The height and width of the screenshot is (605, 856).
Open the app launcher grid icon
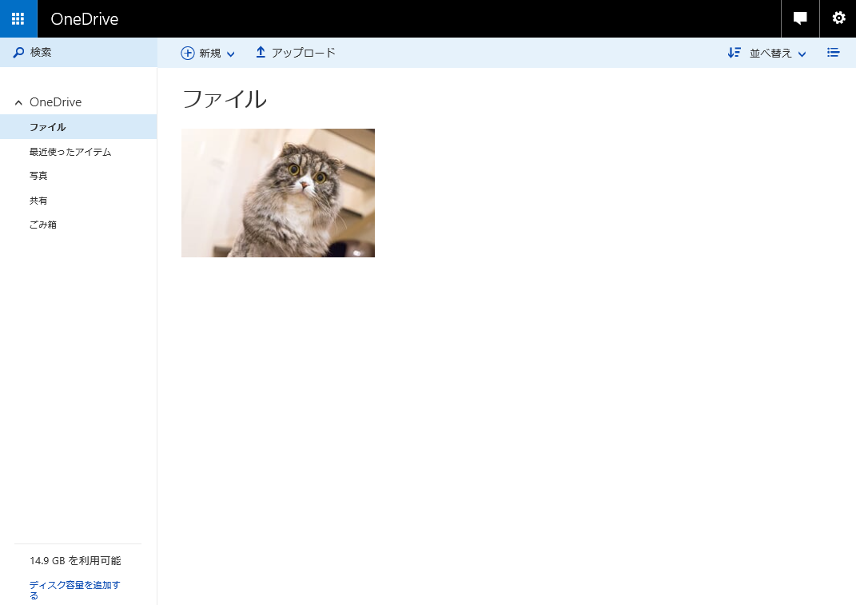(x=18, y=18)
